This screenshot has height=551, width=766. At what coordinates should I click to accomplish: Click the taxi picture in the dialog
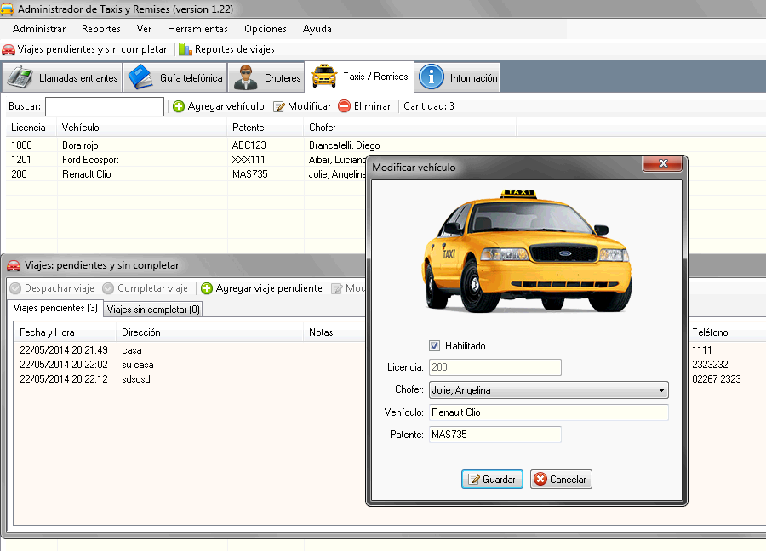pyautogui.click(x=527, y=251)
